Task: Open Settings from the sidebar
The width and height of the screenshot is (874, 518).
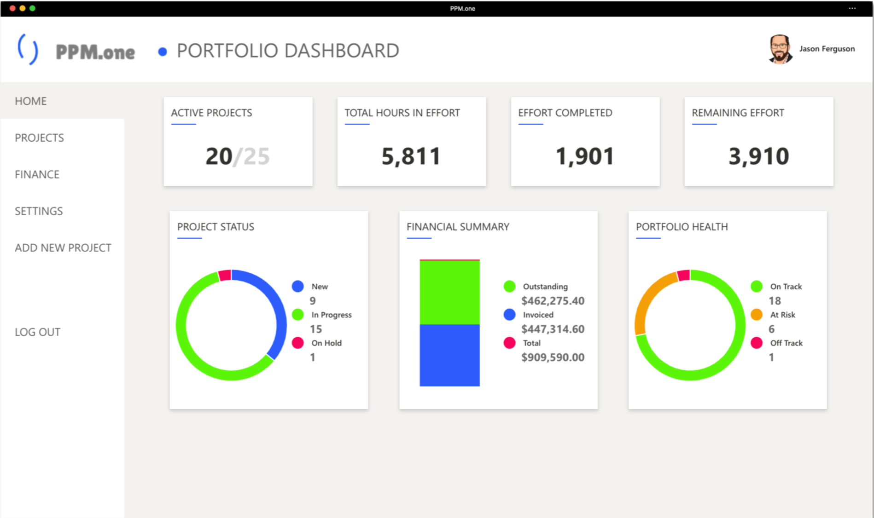Action: 39,211
